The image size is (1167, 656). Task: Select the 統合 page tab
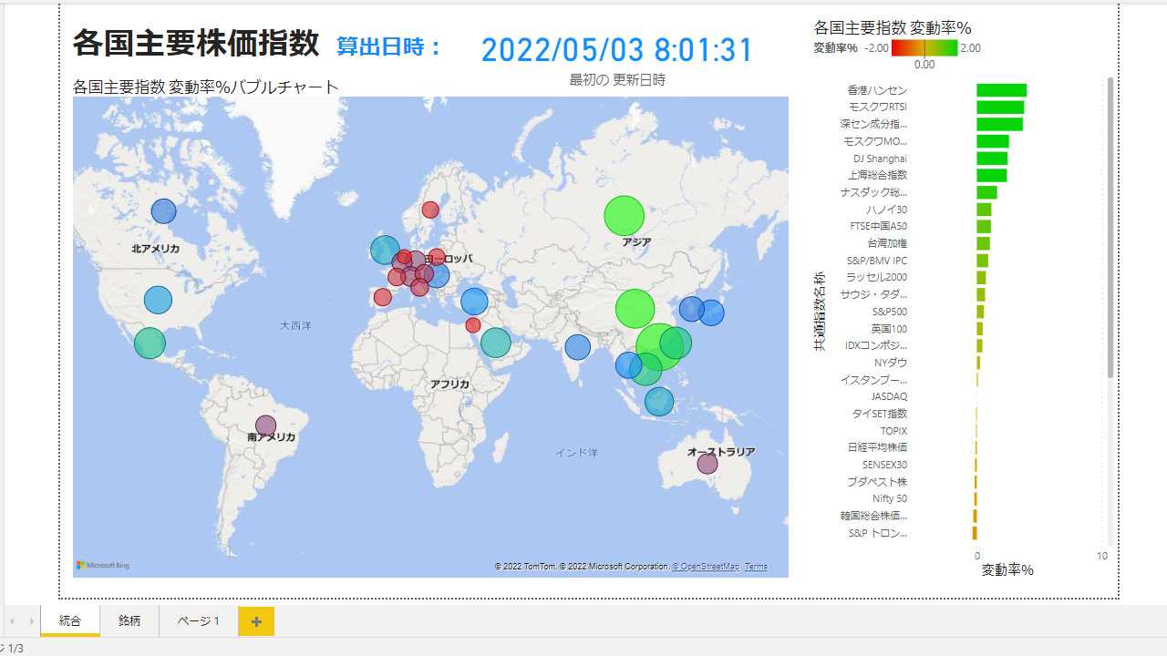click(70, 621)
